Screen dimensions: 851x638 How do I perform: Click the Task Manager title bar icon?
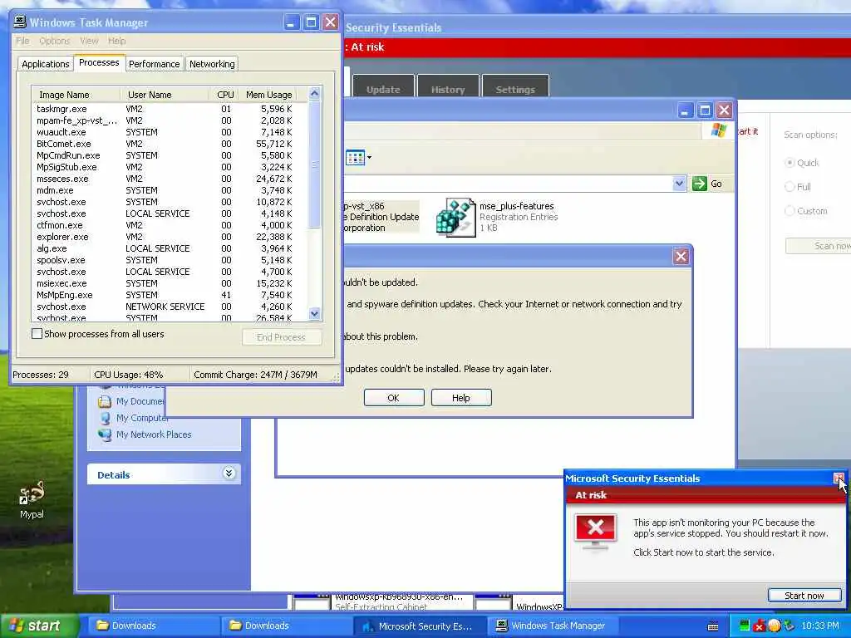tap(20, 22)
